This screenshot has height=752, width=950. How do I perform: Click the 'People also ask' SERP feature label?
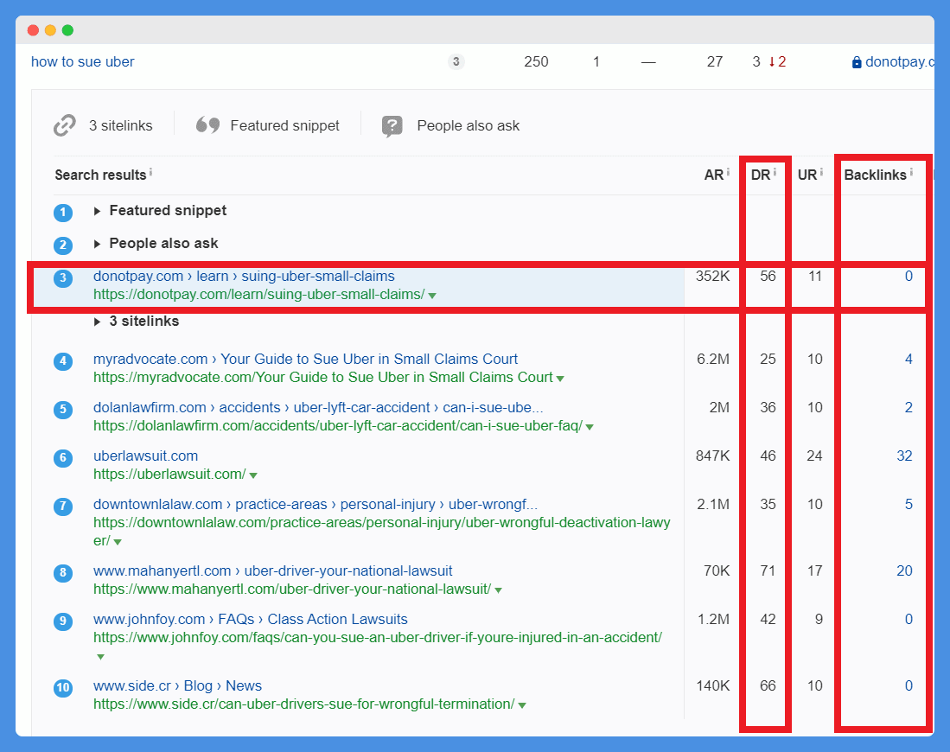469,126
